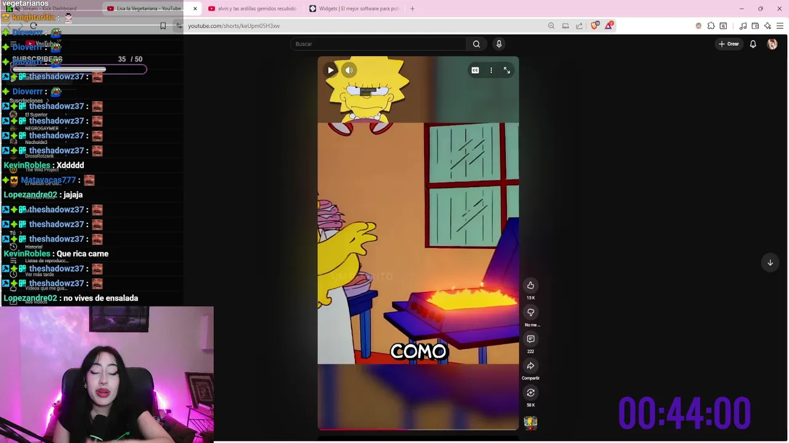Click the 00:44:00 stream timer
The image size is (789, 443).
click(684, 412)
